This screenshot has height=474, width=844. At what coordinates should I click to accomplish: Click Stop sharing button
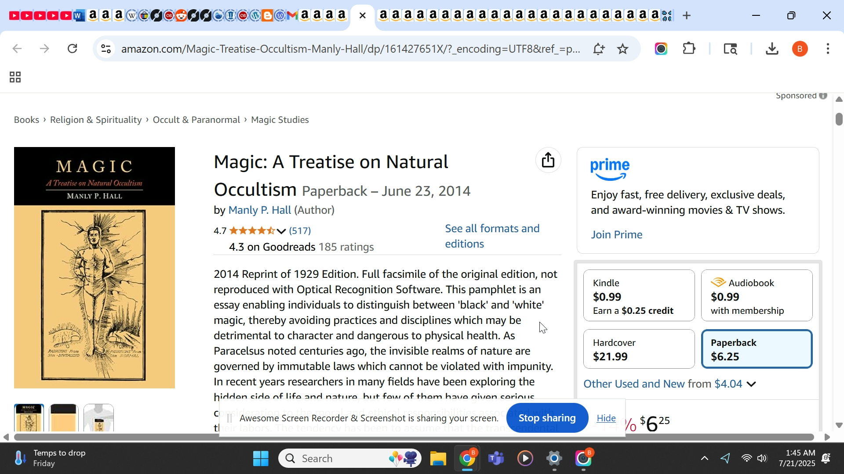(x=547, y=418)
